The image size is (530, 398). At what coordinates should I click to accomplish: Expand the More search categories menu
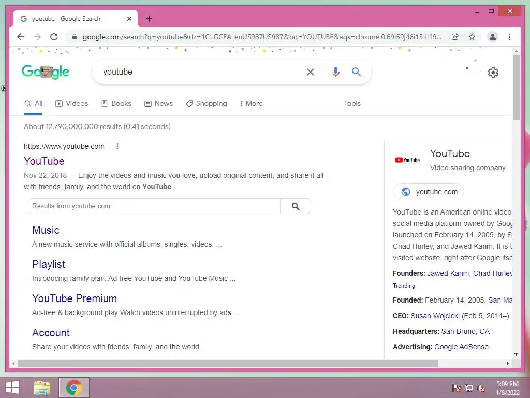[251, 104]
